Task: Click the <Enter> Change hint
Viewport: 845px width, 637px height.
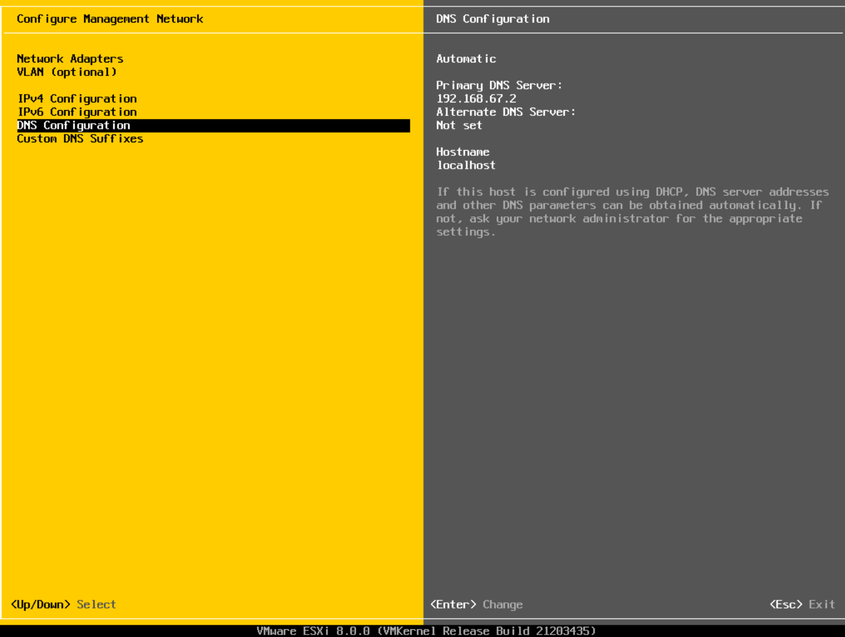Action: [x=477, y=605]
